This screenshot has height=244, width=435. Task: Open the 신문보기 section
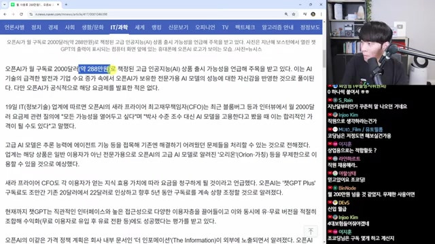pos(178,27)
